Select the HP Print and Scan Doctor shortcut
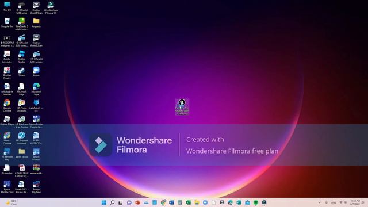This screenshot has width=368, height=207. click(x=22, y=122)
